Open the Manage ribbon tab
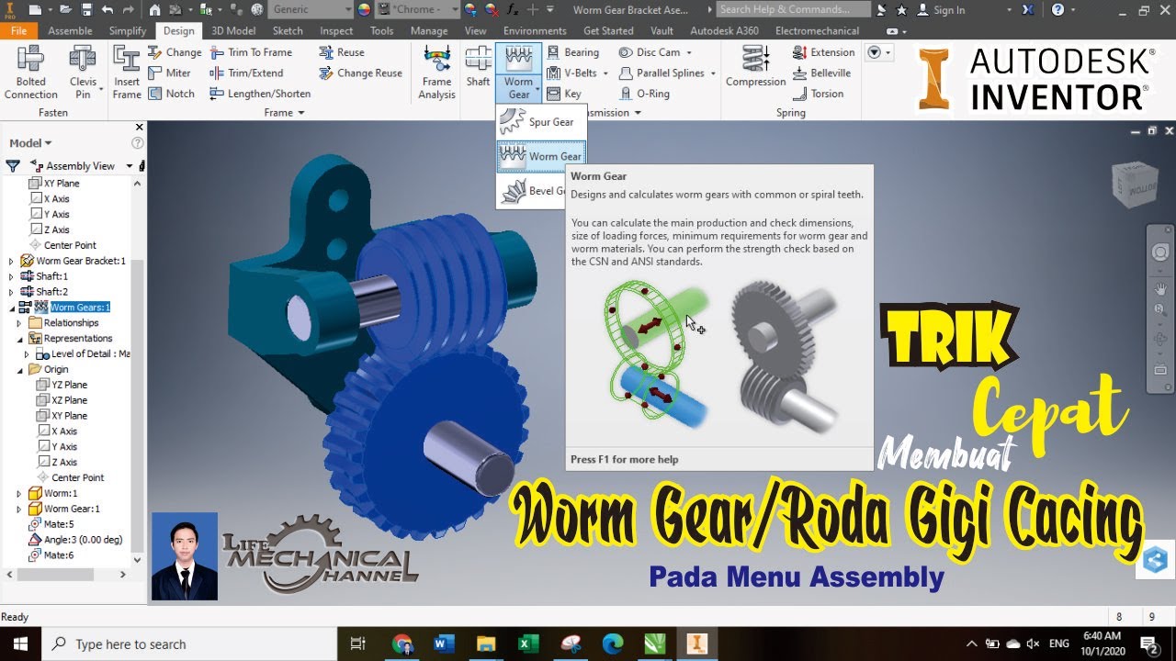The height and width of the screenshot is (661, 1176). pos(429,30)
